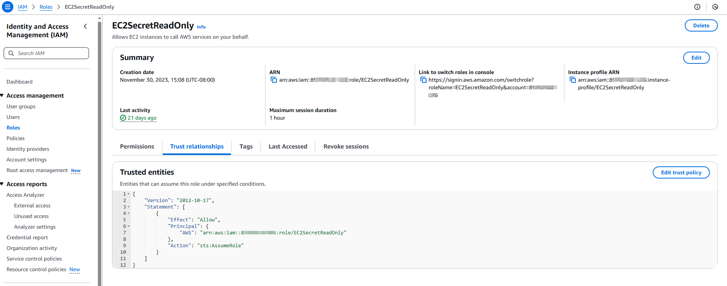Open the Last Accessed tab

tap(288, 146)
